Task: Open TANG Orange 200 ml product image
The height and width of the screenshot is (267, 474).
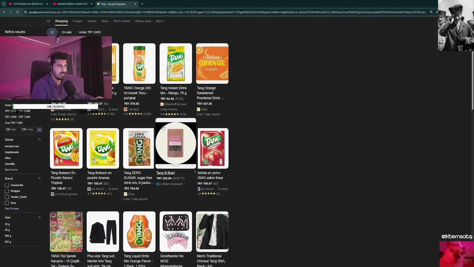Action: (139, 63)
